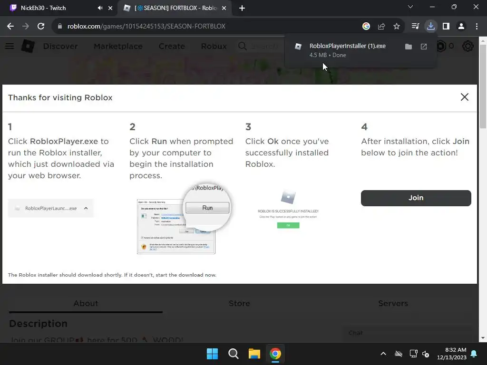Open the Windows Start menu
Viewport: 487px width, 365px height.
pos(213,354)
